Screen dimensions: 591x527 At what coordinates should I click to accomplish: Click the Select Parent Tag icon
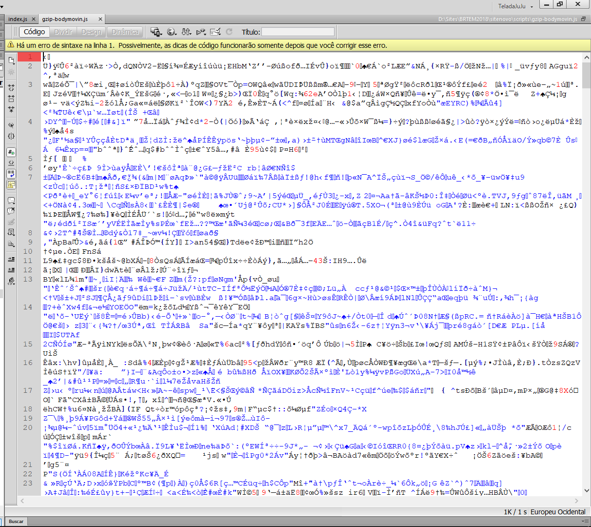[11, 125]
